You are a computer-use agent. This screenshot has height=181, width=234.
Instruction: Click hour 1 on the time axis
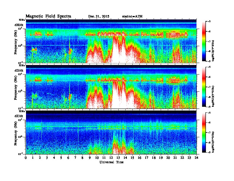coord(33,158)
